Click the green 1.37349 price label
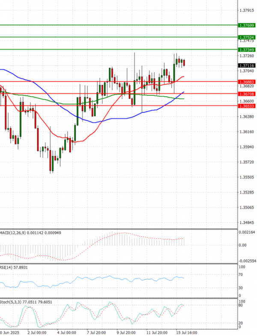 [x=247, y=50]
